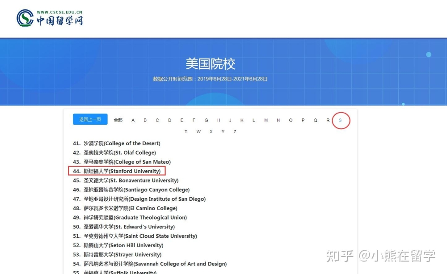Open St. Bonaventure University entry
Image resolution: width=447 pixels, height=274 pixels.
click(126, 181)
